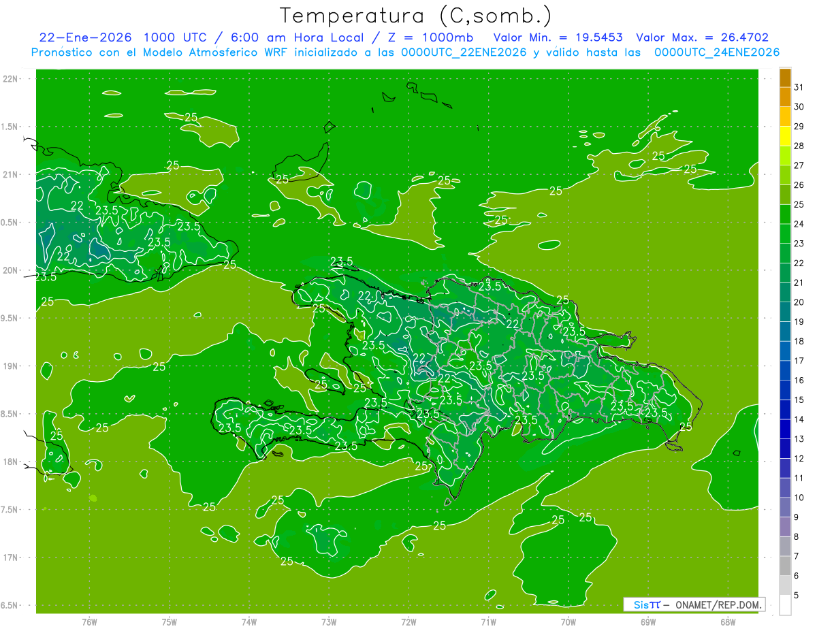817x631 pixels.
Task: Click the 22N latitude axis label
Action: click(11, 79)
